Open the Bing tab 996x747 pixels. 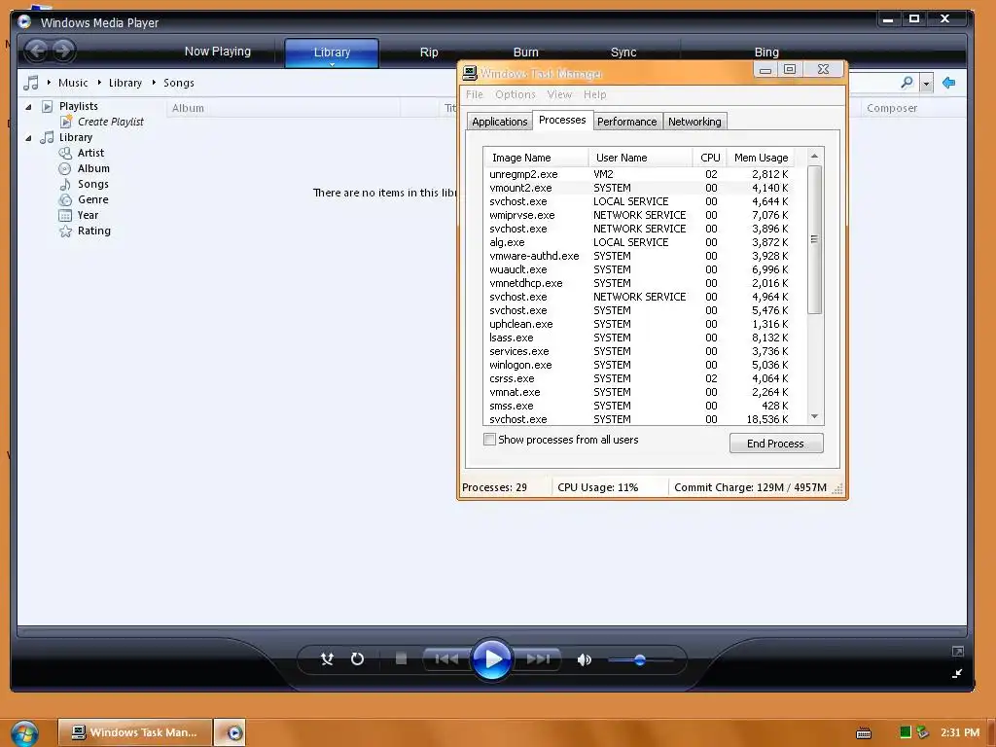[x=766, y=53]
